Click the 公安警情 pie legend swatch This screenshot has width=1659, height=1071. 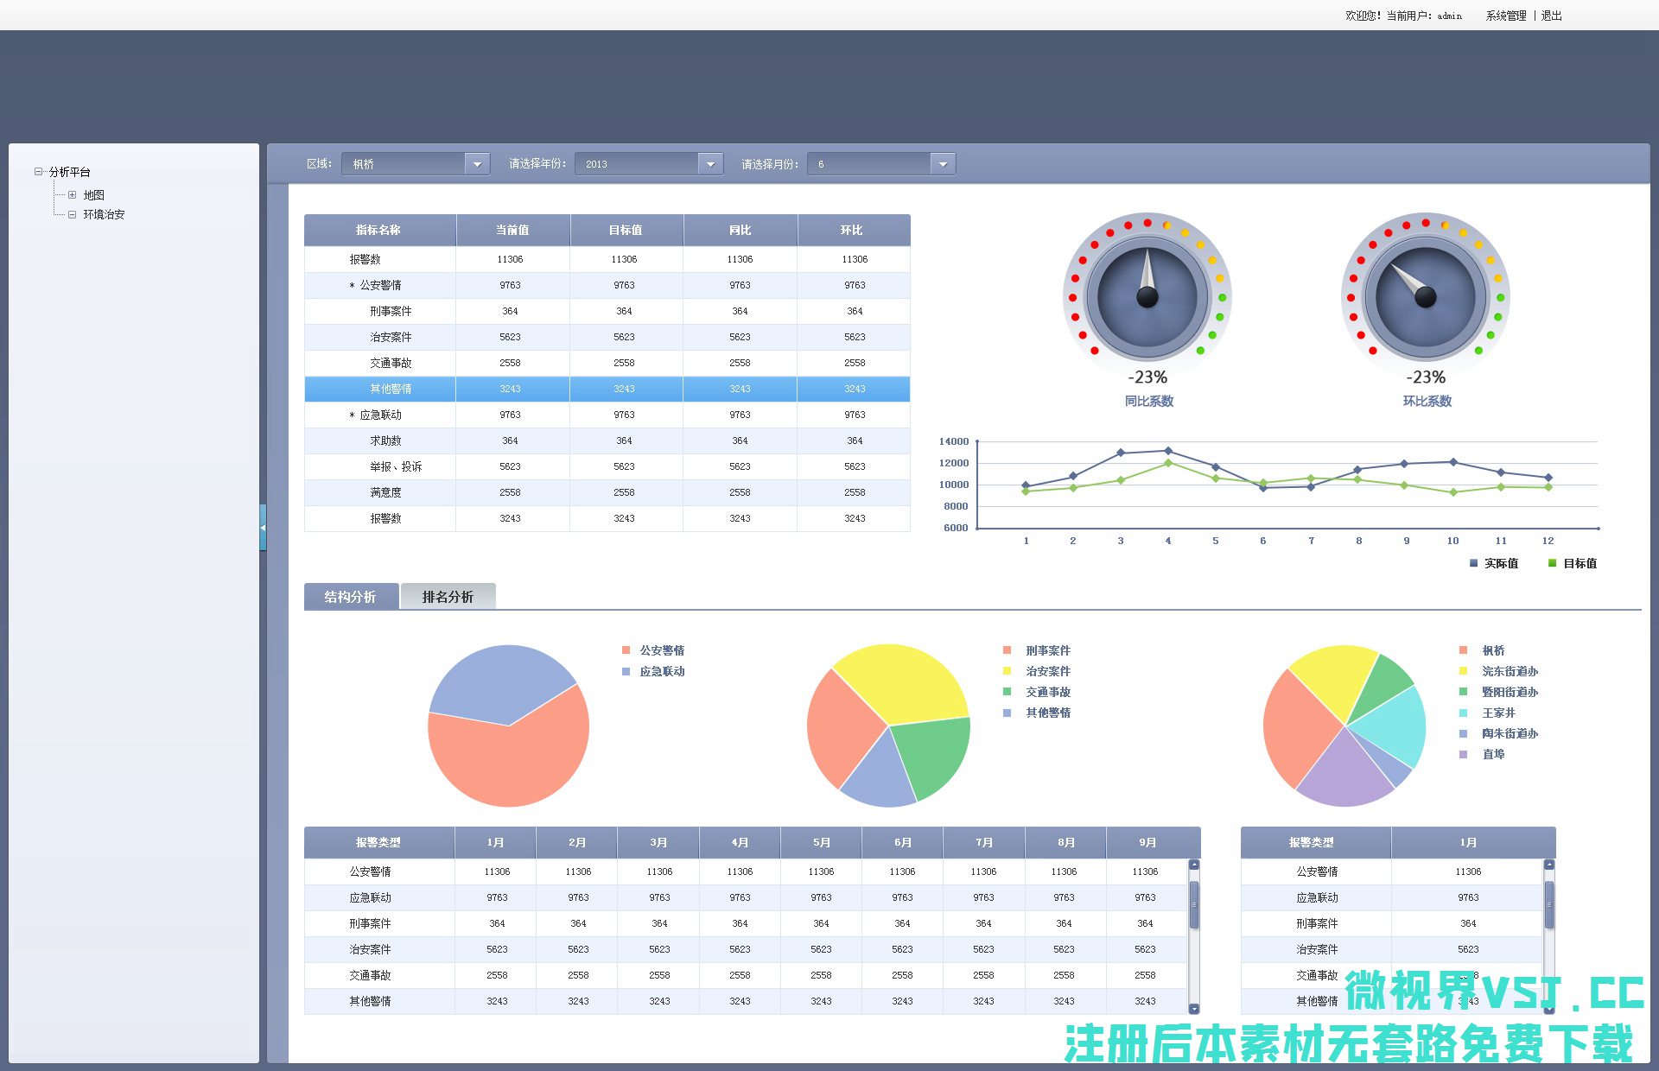click(626, 650)
